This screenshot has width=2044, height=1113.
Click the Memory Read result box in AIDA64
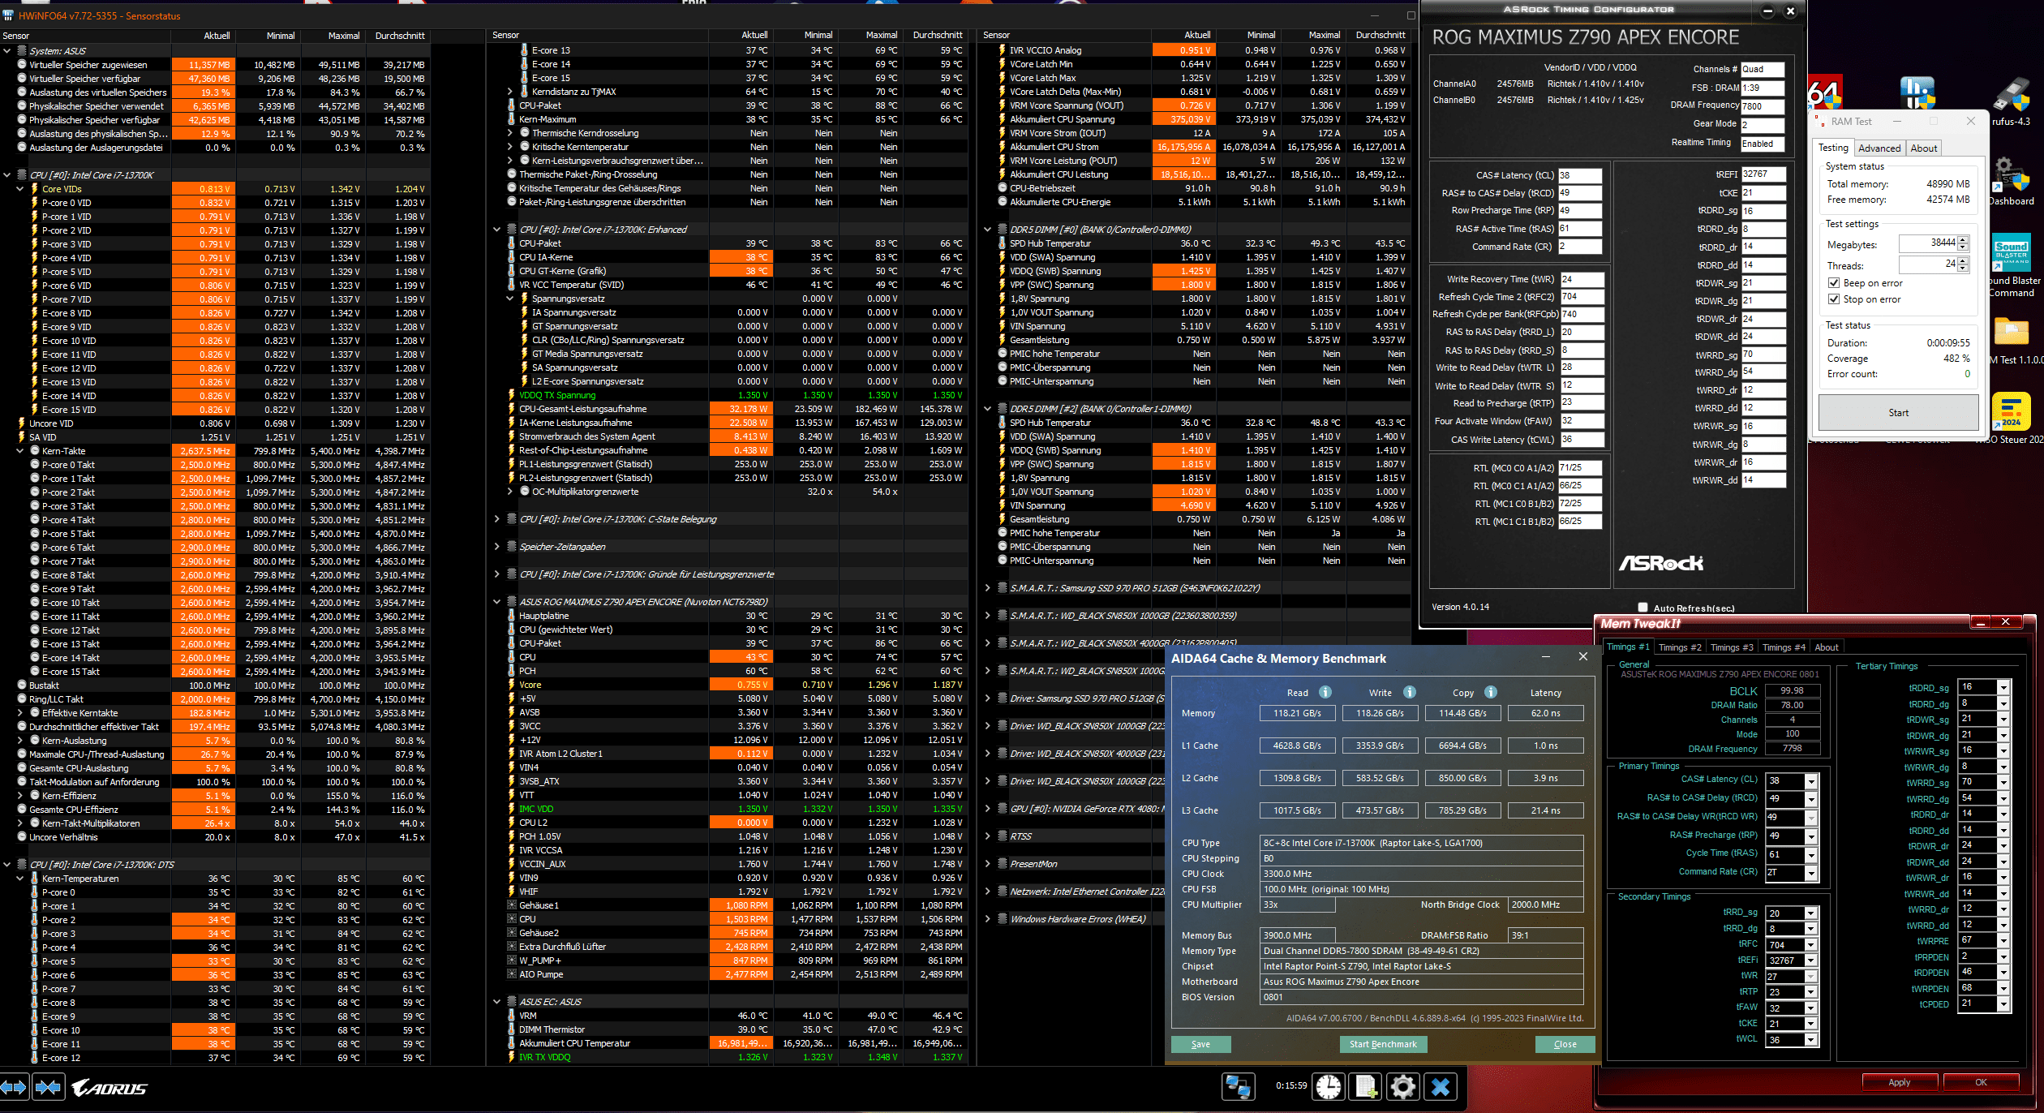pos(1296,713)
